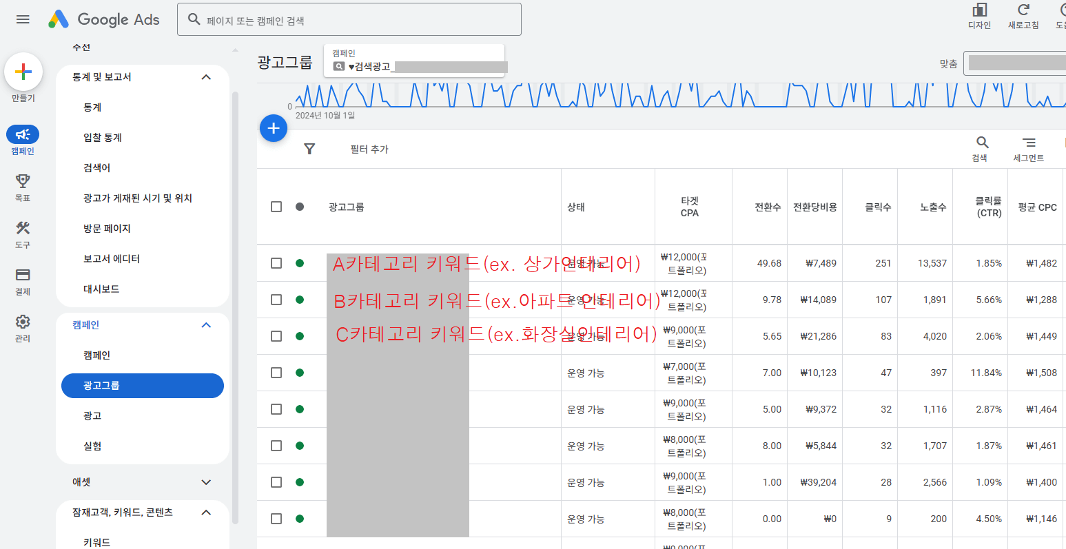The height and width of the screenshot is (549, 1066).
Task: Click the table 검색 magnifier icon
Action: (x=983, y=143)
